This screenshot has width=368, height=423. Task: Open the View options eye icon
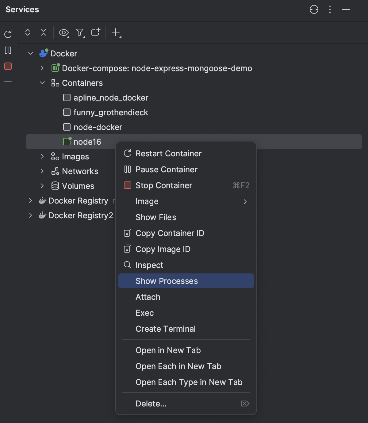tap(64, 32)
